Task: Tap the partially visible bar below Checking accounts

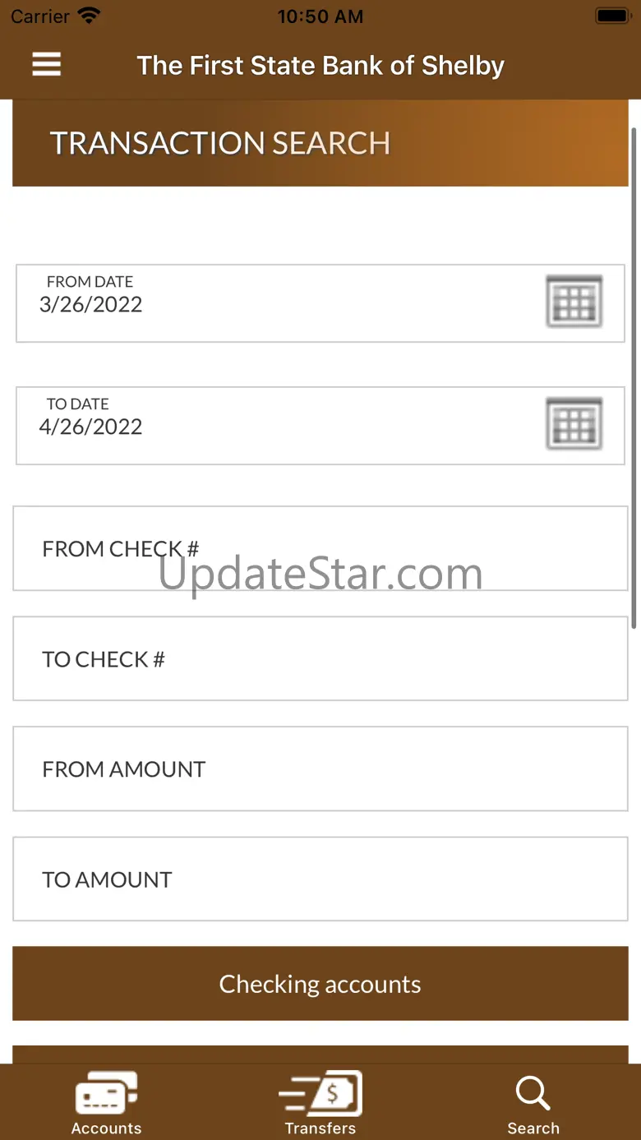Action: coord(320,1055)
